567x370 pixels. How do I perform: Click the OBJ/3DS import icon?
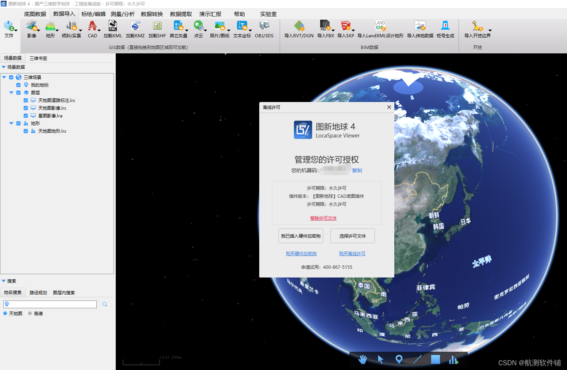264,26
